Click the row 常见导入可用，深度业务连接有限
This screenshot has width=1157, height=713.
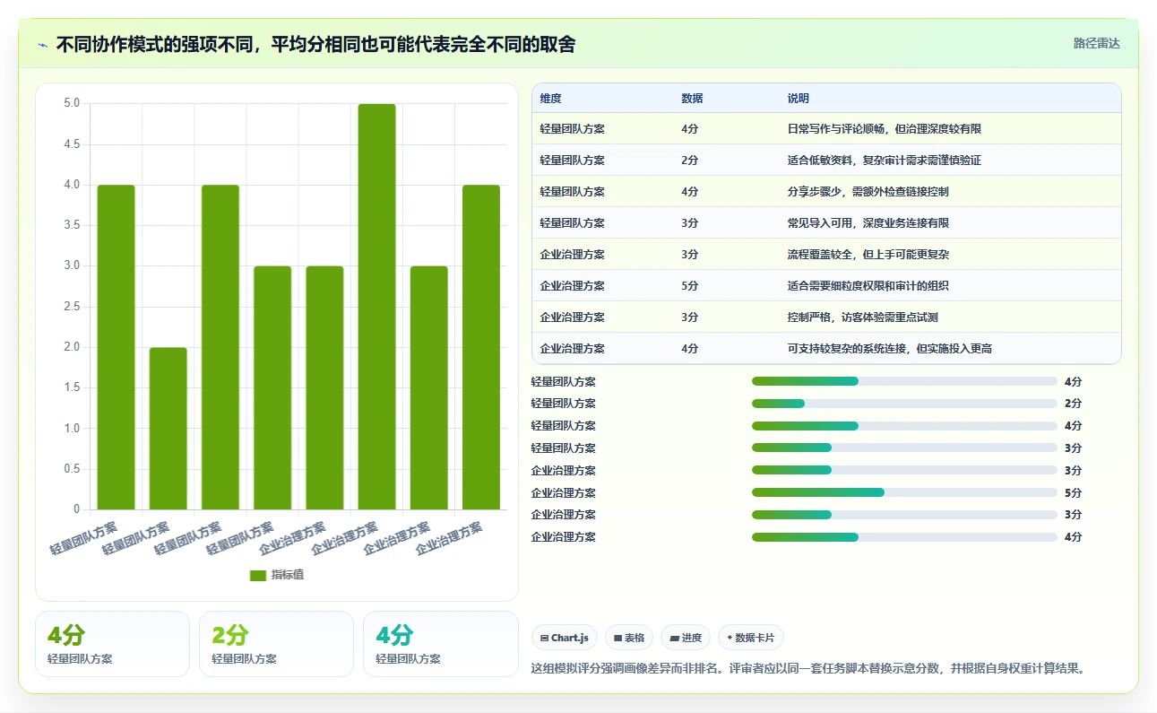[826, 222]
